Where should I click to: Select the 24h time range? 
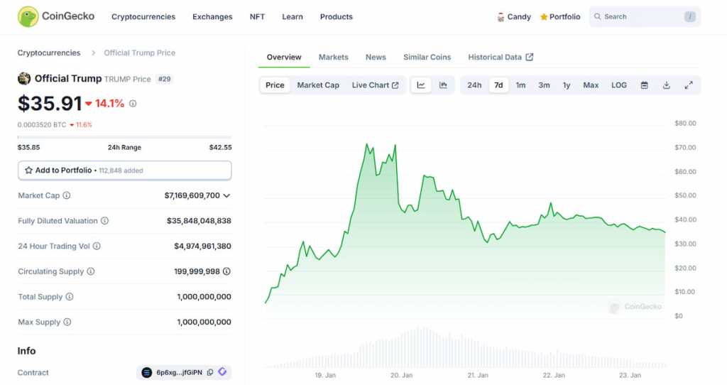click(x=474, y=85)
